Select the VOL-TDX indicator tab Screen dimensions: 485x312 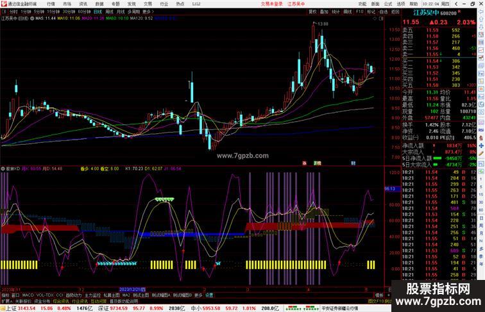coord(45,295)
